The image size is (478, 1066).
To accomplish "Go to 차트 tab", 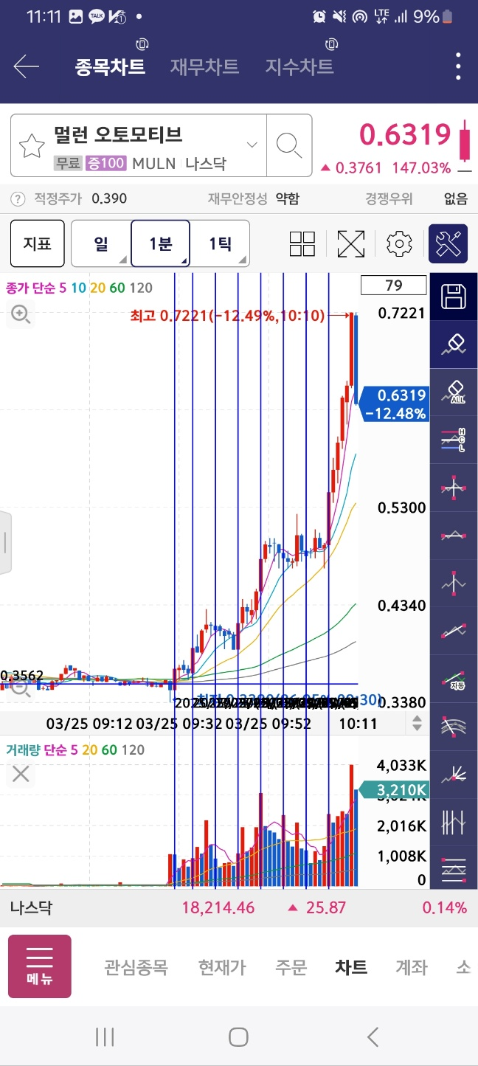I will pyautogui.click(x=351, y=967).
